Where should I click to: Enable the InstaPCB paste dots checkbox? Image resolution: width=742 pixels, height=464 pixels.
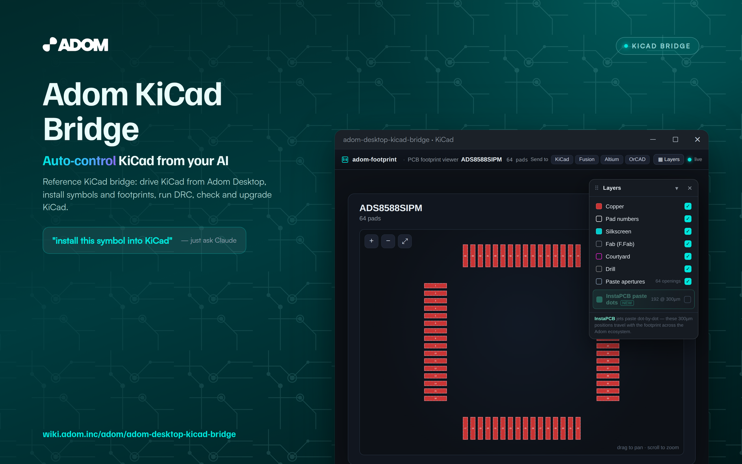687,300
